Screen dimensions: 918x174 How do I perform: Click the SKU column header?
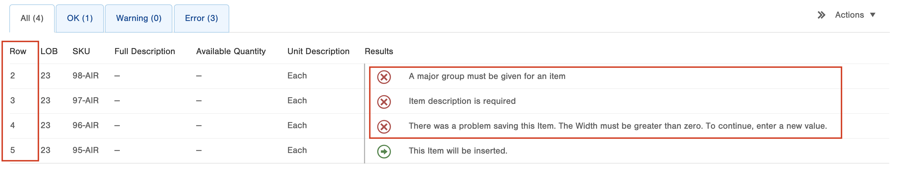[81, 51]
